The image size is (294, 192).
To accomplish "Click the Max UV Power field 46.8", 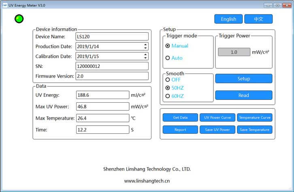I will click(102, 107).
